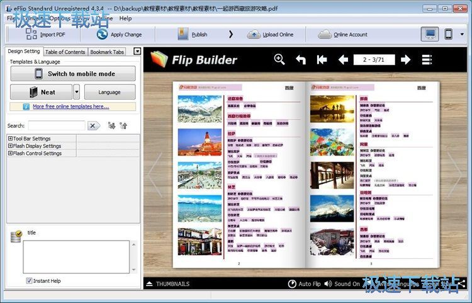This screenshot has width=472, height=303.
Task: Expand Flash Display Settings node
Action: (x=10, y=146)
